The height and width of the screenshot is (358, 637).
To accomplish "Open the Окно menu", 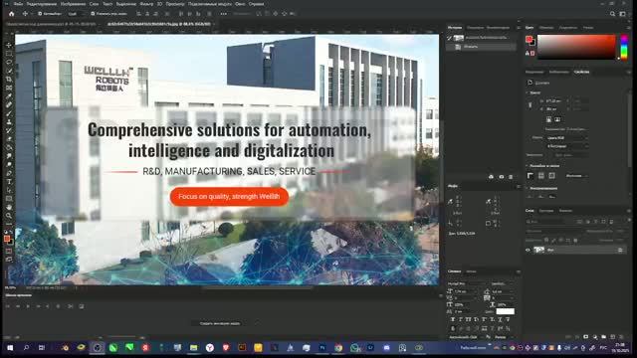I will coord(240,4).
